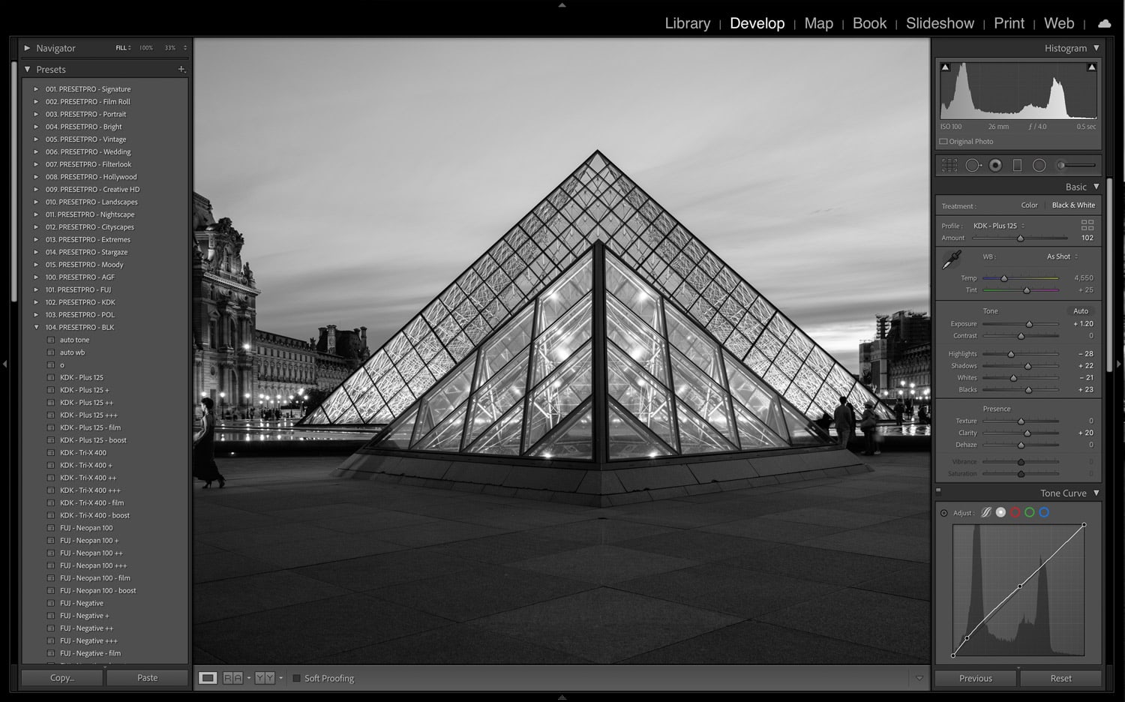Screen dimensions: 1125x702
Task: Open the profile browser grid icon
Action: [x=1087, y=225]
